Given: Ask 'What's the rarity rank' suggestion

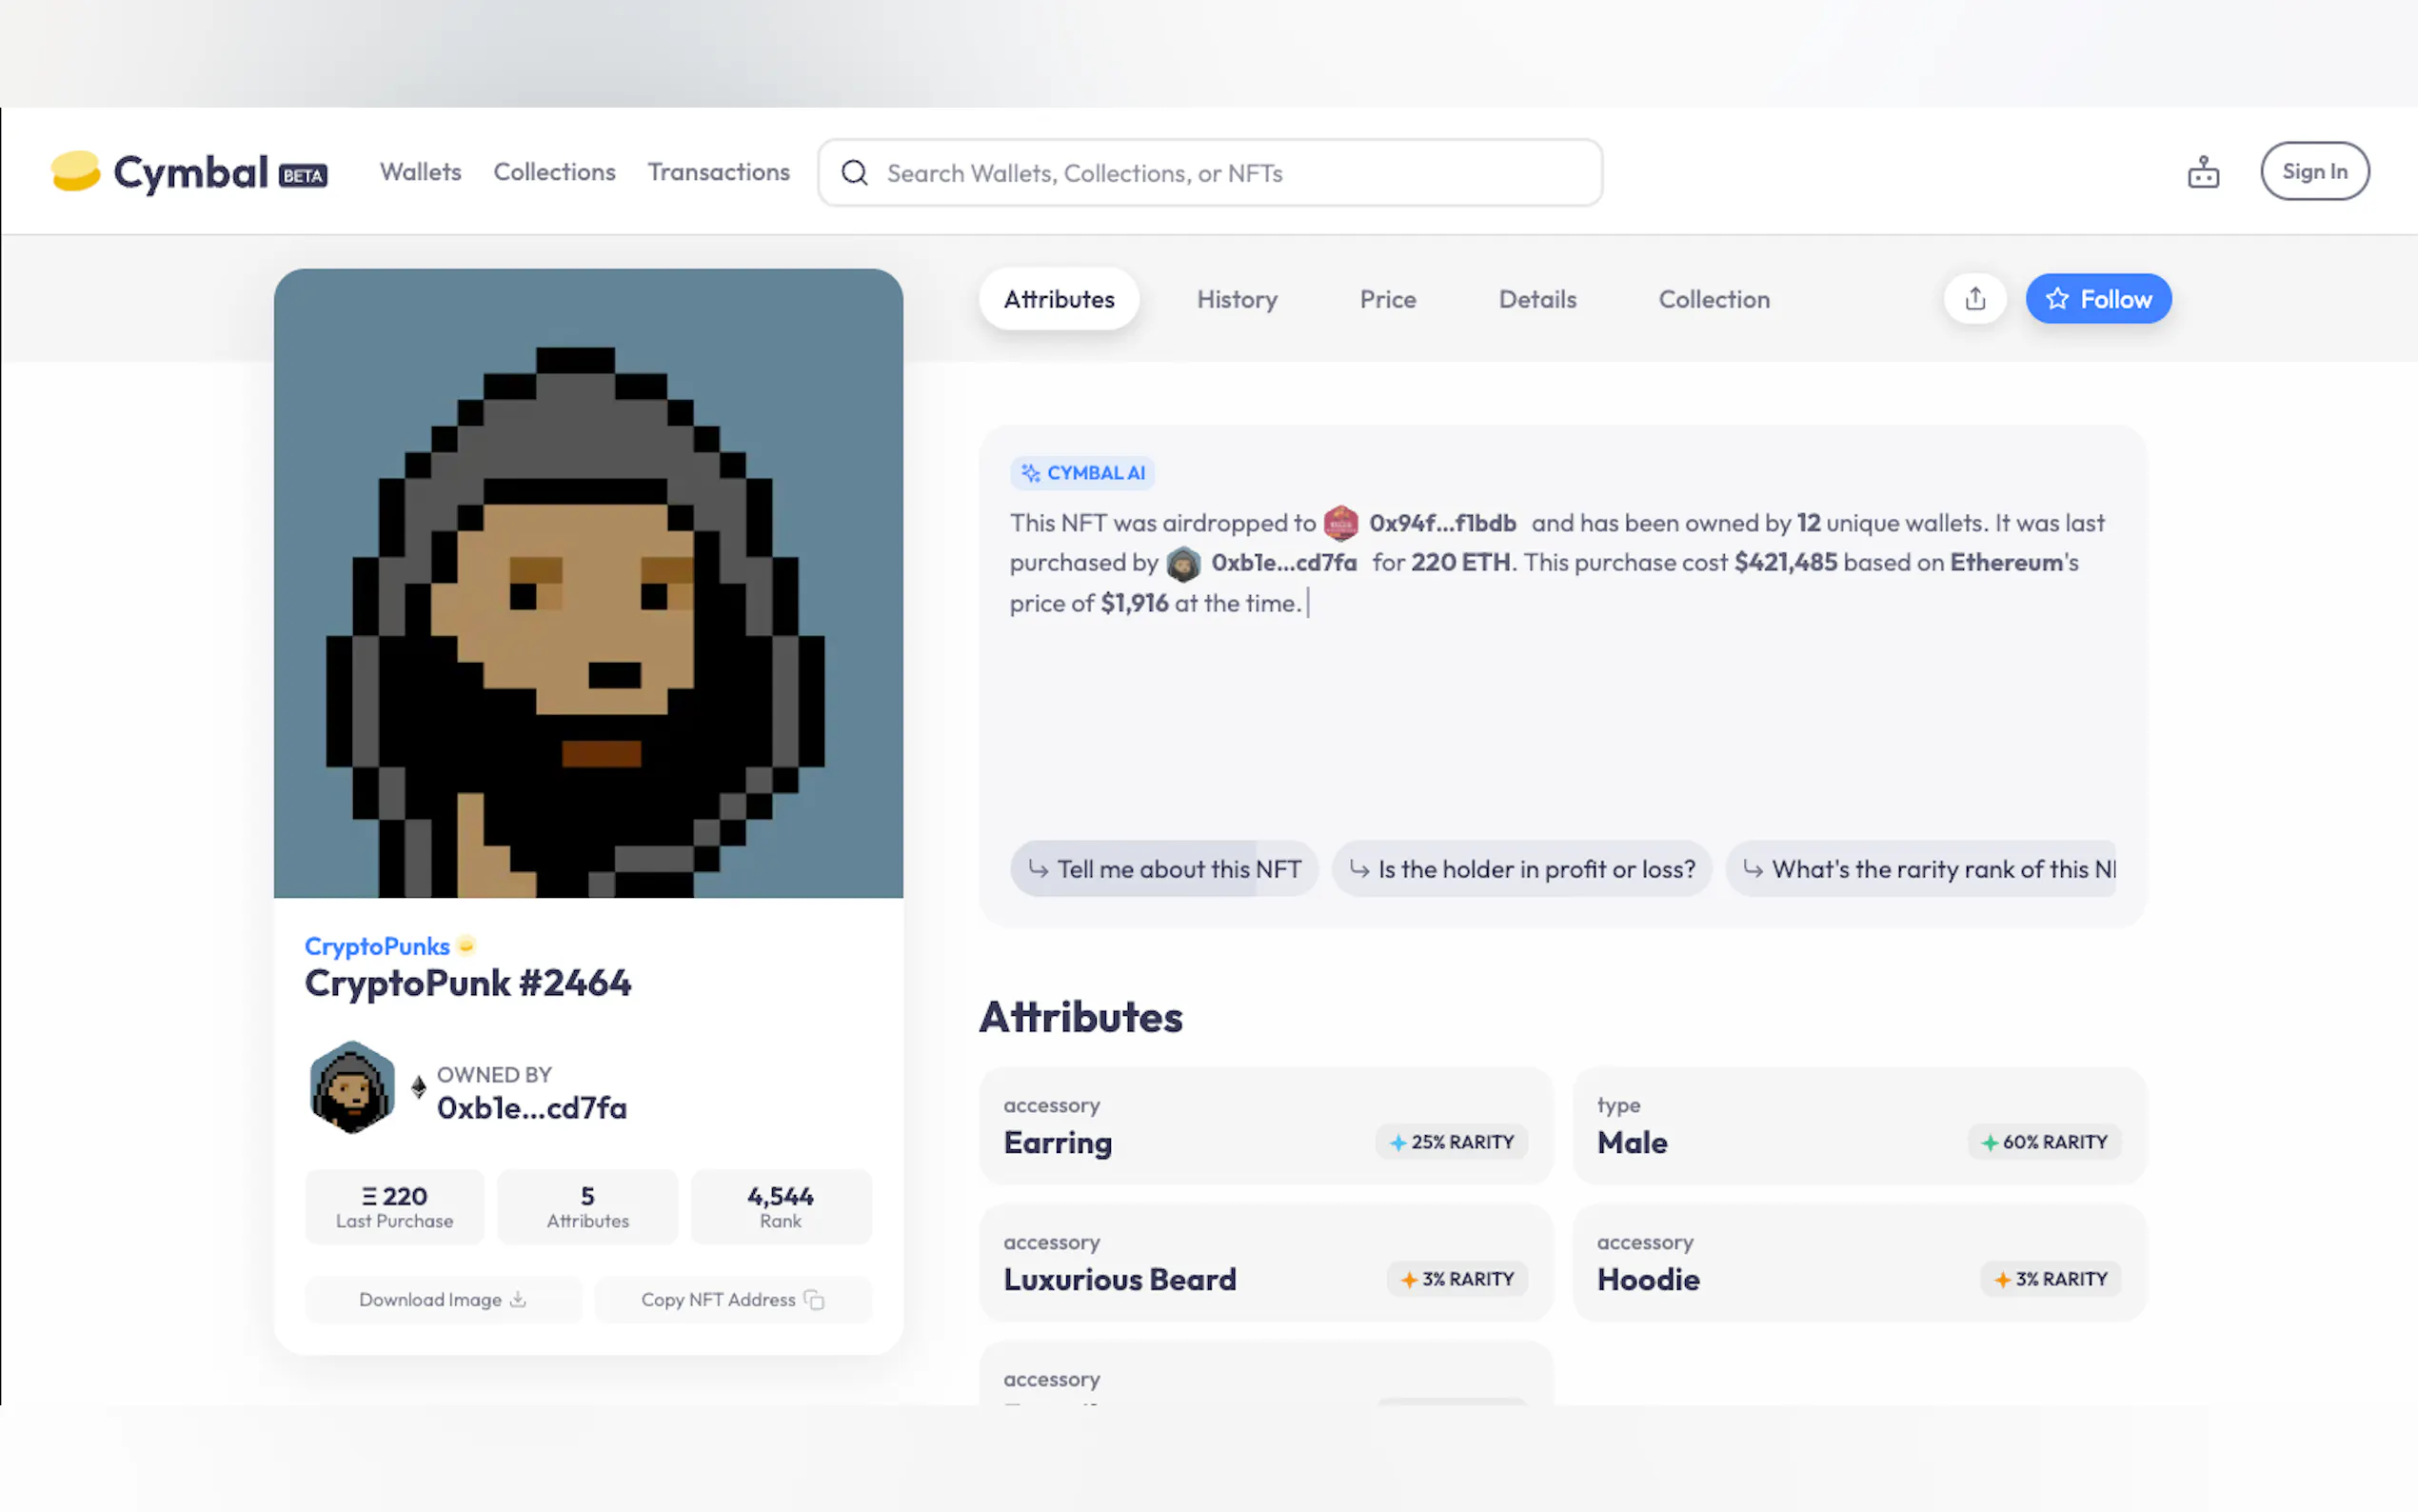Looking at the screenshot, I should [1920, 869].
